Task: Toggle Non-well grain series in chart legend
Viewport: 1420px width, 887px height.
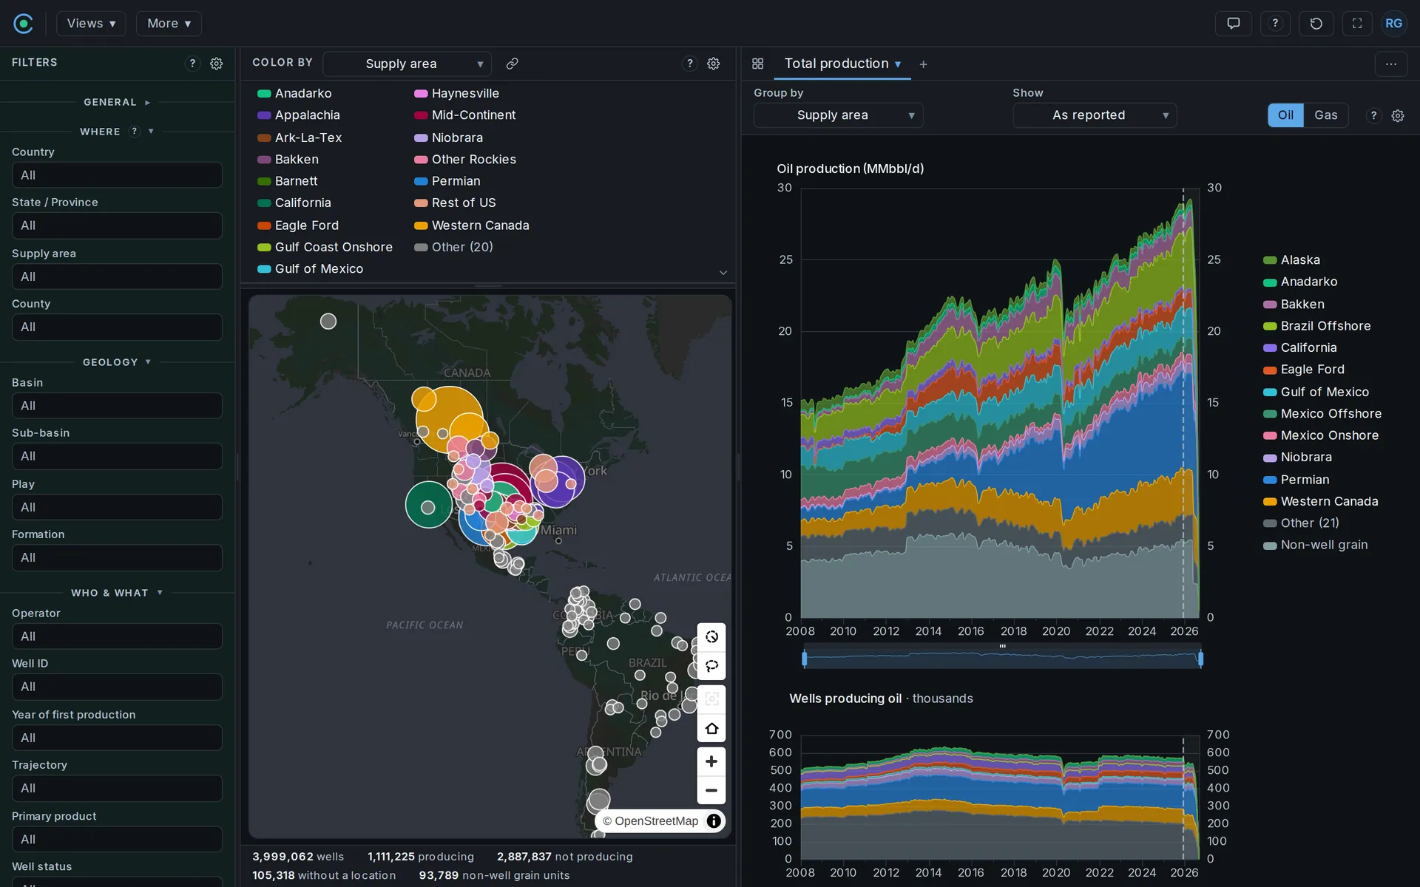Action: [x=1316, y=545]
